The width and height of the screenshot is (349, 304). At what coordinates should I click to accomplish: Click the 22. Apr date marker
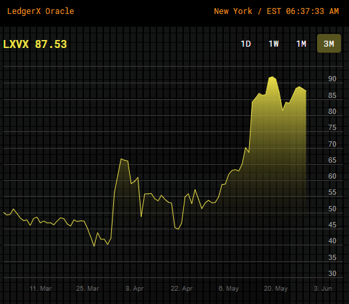[x=182, y=289]
